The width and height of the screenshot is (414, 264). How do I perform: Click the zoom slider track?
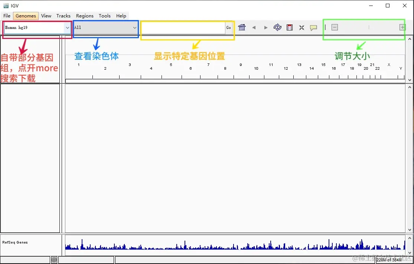[x=369, y=27]
